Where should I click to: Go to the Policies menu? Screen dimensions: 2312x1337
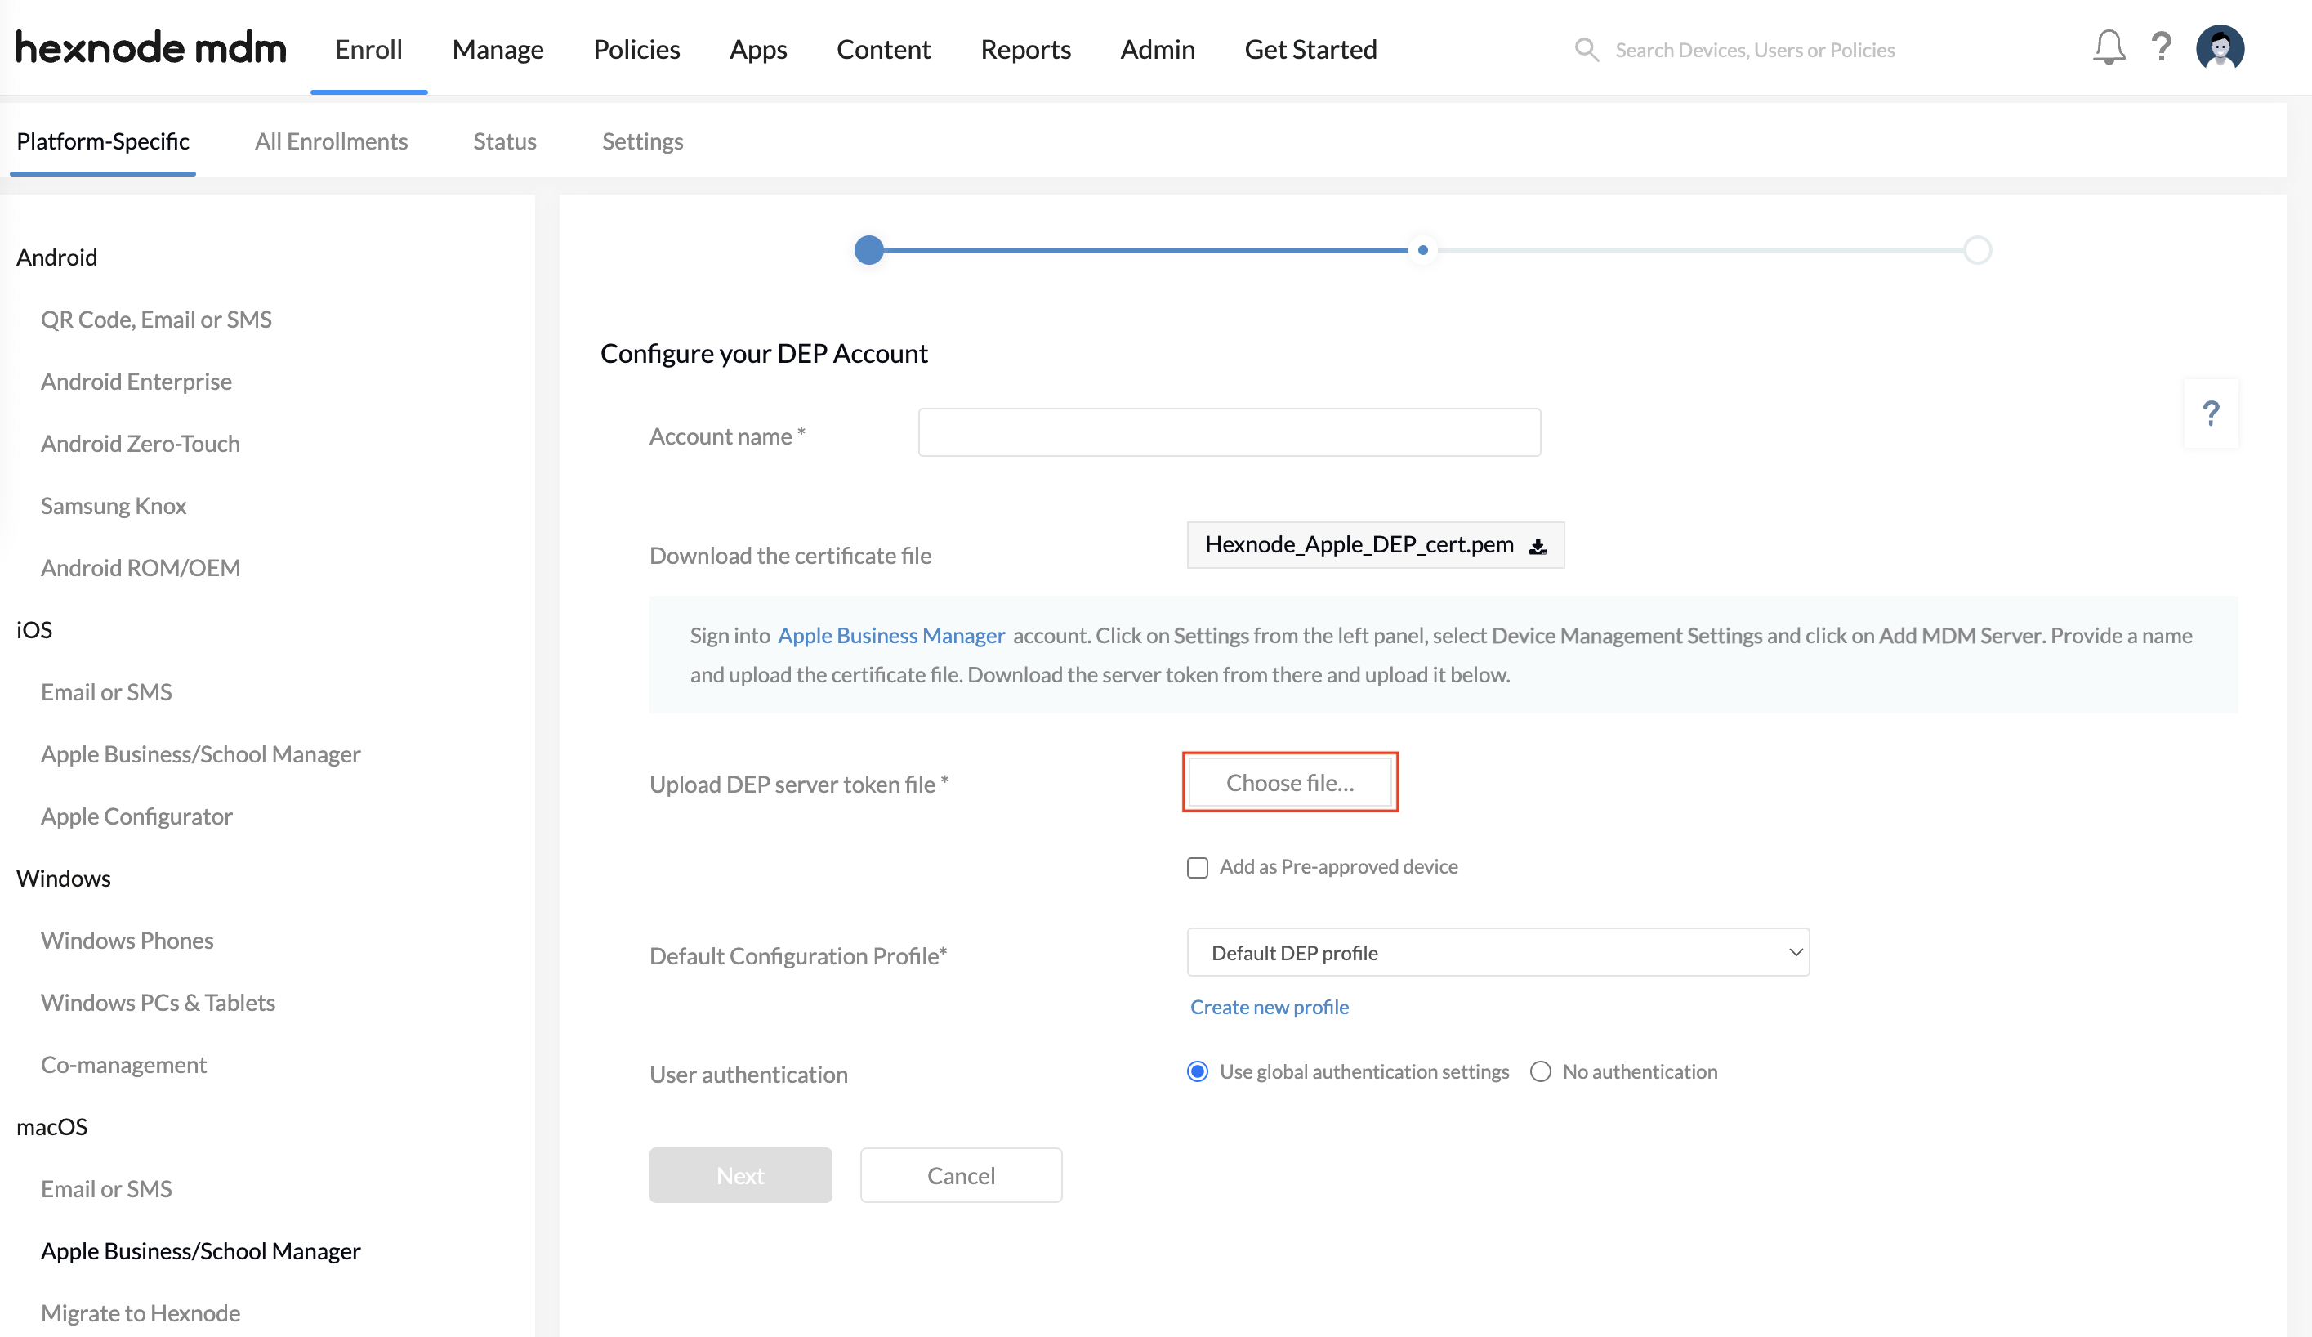point(636,49)
